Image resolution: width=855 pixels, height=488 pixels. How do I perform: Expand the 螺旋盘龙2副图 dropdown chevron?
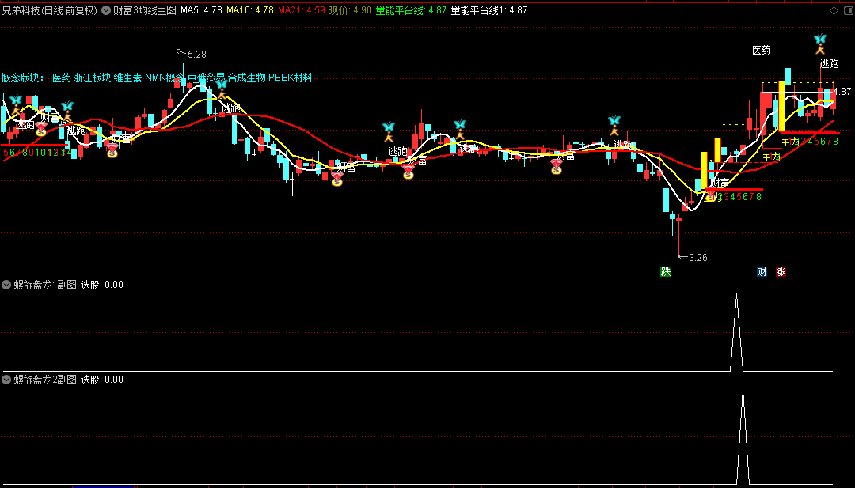6,380
